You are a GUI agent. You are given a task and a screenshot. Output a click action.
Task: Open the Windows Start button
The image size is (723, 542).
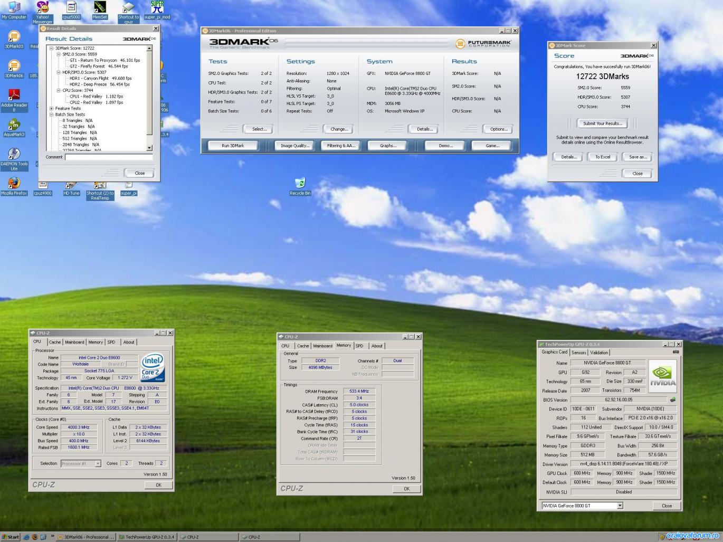(x=11, y=537)
